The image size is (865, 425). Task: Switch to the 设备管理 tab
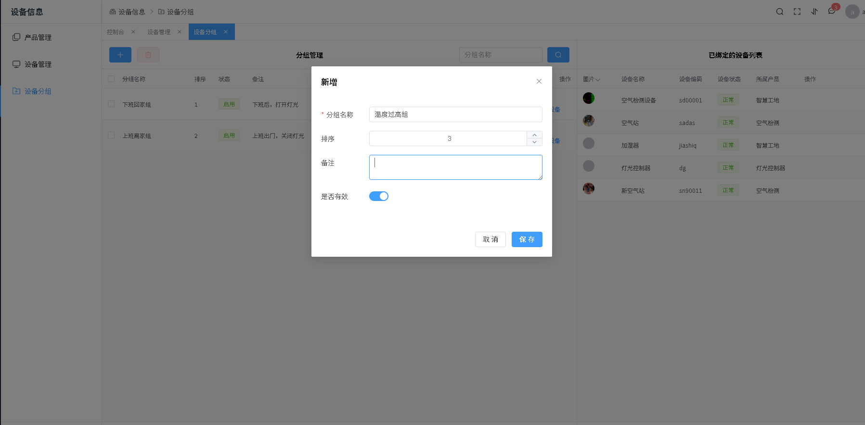tap(159, 32)
